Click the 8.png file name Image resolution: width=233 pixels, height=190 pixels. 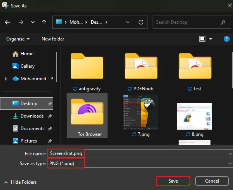[198, 134]
